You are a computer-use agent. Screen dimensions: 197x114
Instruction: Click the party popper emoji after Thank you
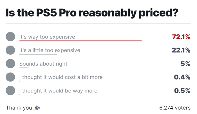pos(37,108)
